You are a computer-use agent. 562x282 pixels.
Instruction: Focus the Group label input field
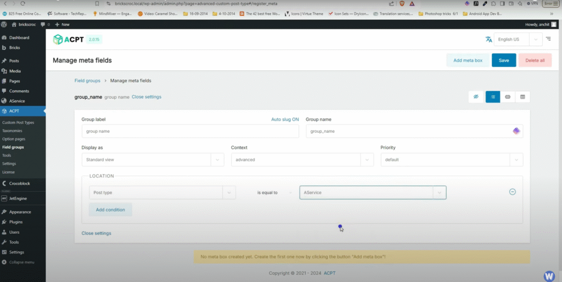click(190, 131)
